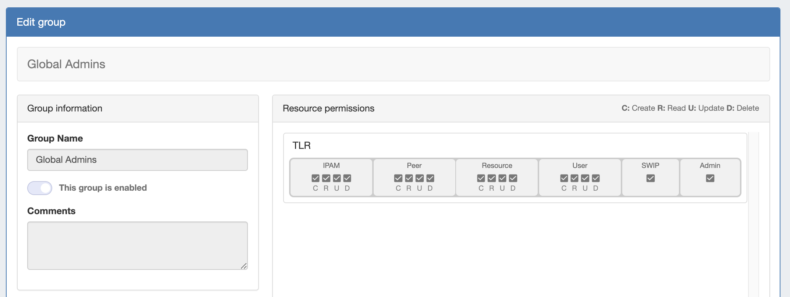Toggle Peer Delete permission checkbox
This screenshot has height=297, width=790.
(430, 178)
